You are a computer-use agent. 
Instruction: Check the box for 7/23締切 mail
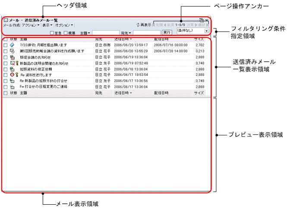(6, 45)
